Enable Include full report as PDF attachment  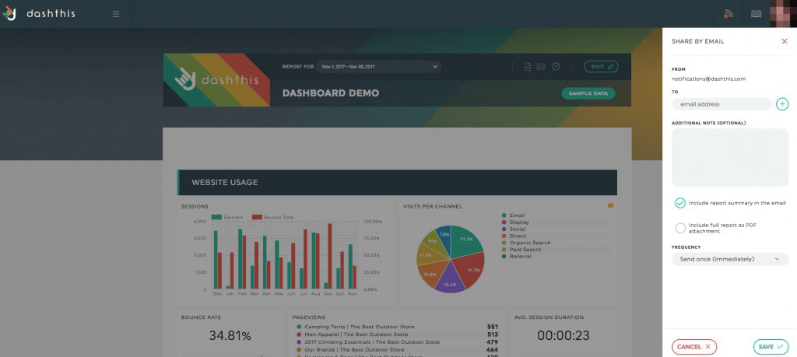click(680, 228)
